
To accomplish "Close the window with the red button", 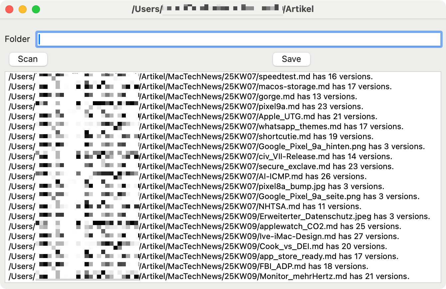I will click(9, 9).
